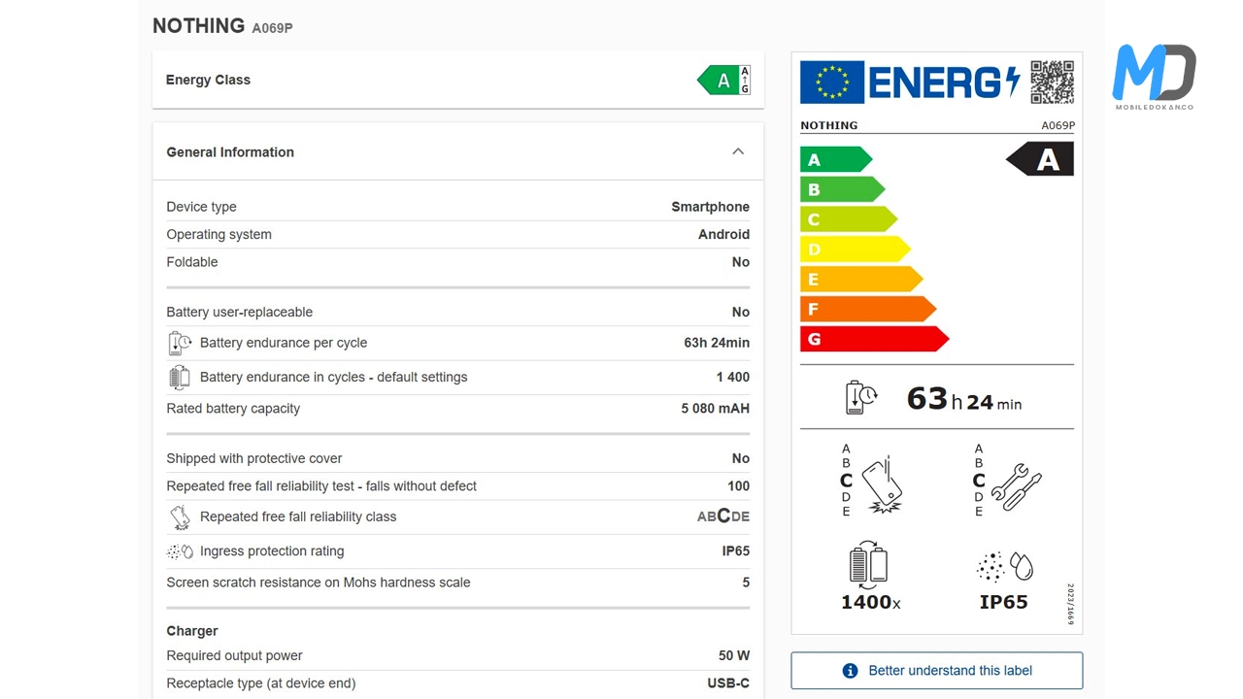The image size is (1243, 699).
Task: Click the green Energy Class A badge
Action: 723,81
